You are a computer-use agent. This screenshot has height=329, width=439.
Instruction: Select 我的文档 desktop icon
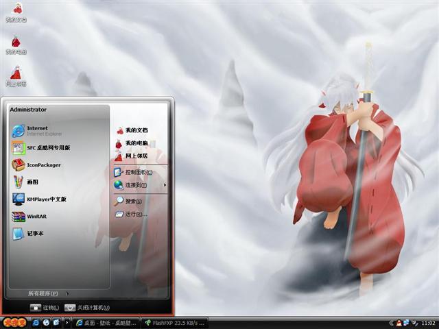tap(16, 12)
